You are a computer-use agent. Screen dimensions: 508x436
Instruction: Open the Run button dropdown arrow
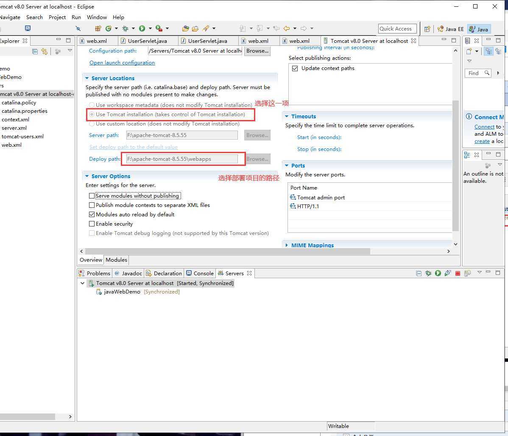coord(150,28)
